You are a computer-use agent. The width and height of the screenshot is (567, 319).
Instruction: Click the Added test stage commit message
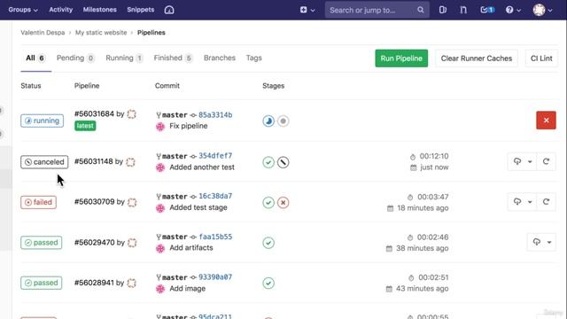(x=198, y=207)
